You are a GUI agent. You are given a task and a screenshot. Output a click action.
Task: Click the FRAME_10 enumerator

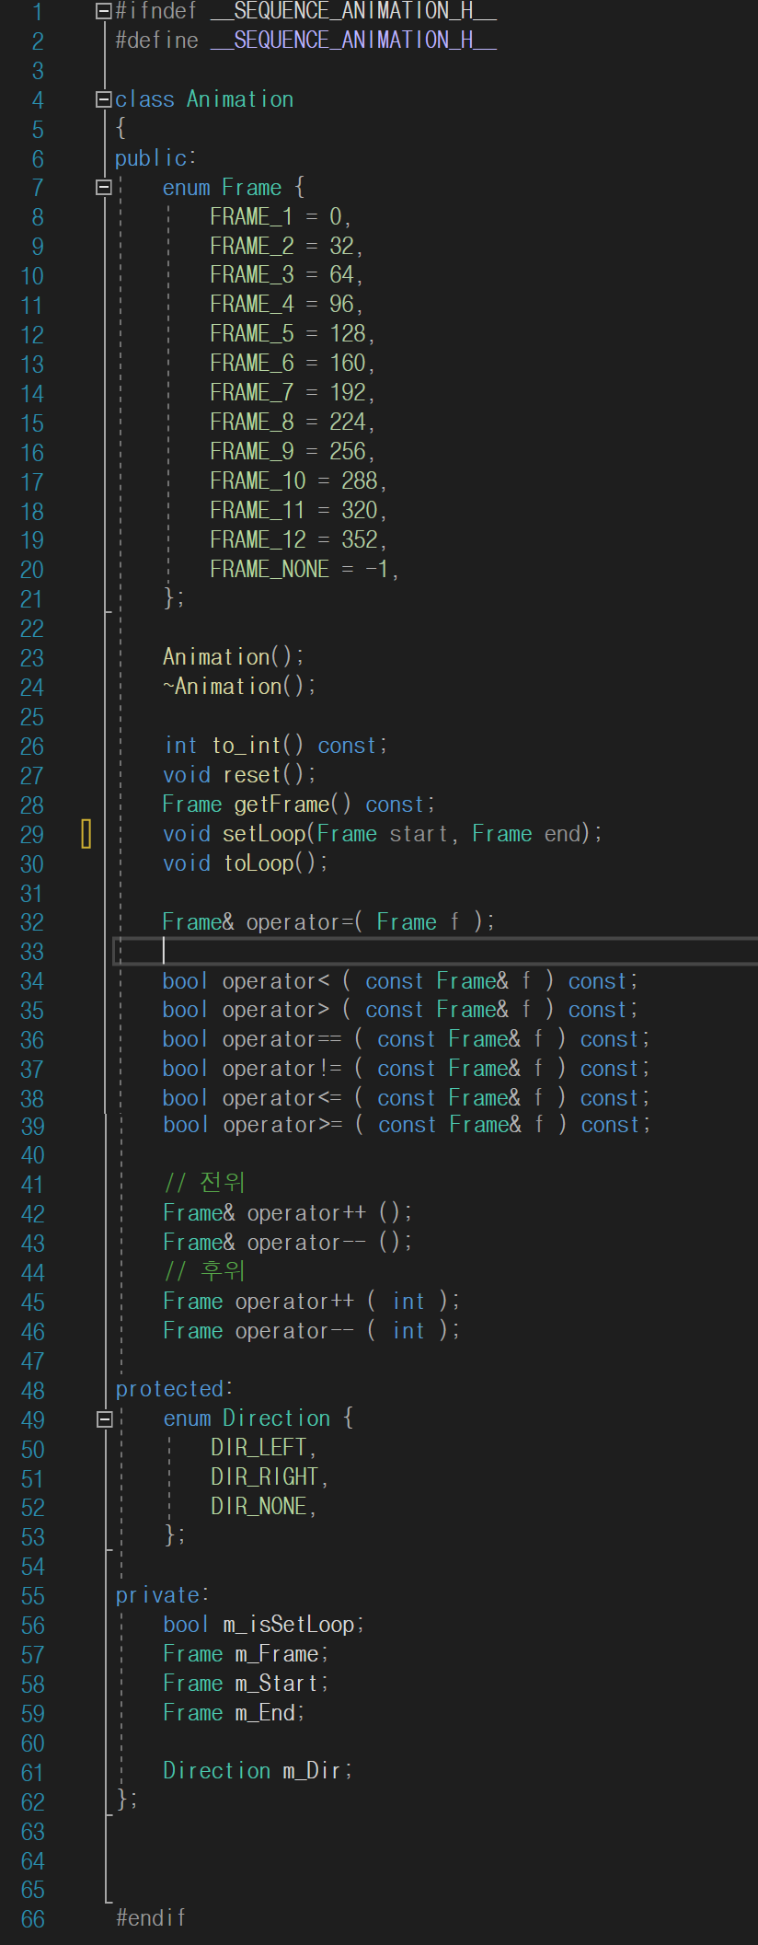pyautogui.click(x=258, y=481)
